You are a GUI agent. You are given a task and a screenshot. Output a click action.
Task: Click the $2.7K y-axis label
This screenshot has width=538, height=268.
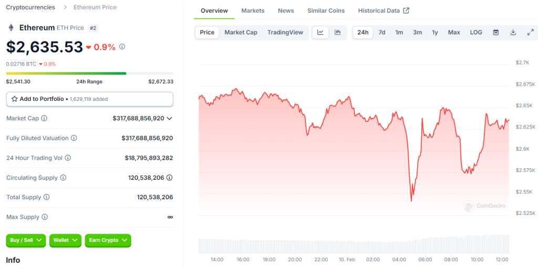point(523,63)
